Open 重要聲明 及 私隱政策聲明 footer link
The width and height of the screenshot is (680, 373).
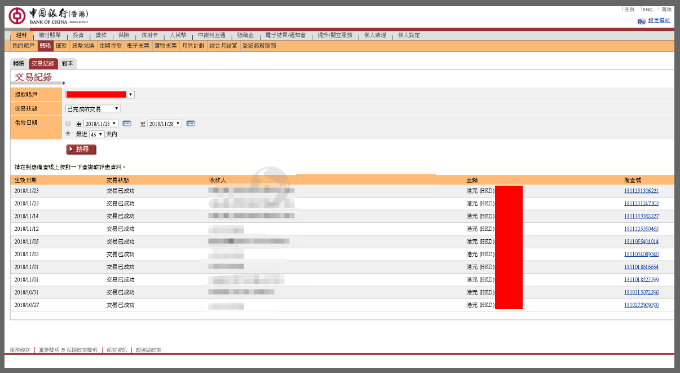click(68, 350)
